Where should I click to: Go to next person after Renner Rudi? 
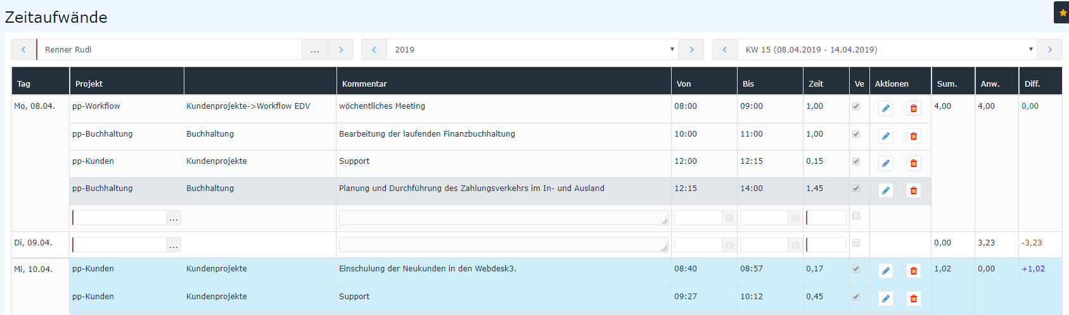tap(341, 49)
